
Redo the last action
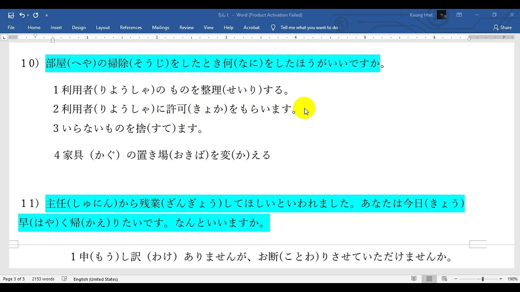pyautogui.click(x=36, y=15)
